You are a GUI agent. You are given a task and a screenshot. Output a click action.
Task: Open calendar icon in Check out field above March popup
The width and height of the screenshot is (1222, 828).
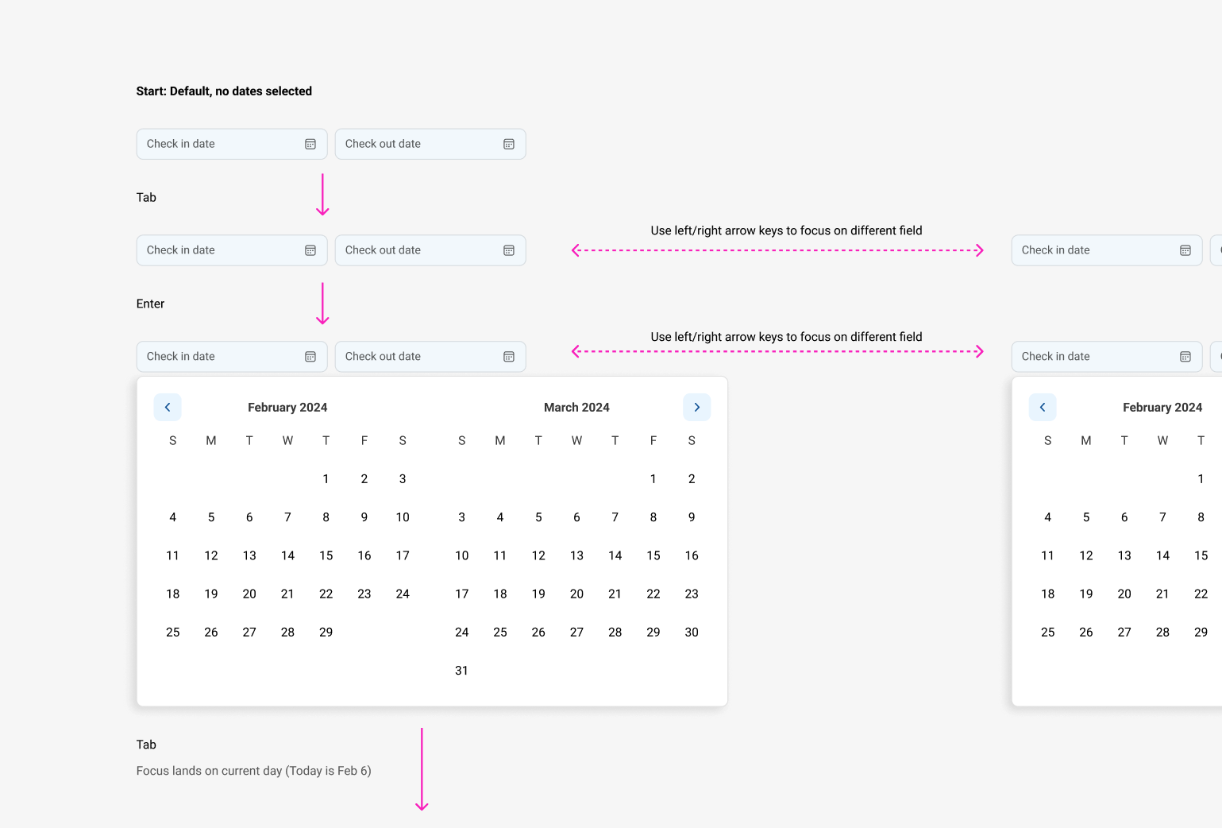click(509, 357)
